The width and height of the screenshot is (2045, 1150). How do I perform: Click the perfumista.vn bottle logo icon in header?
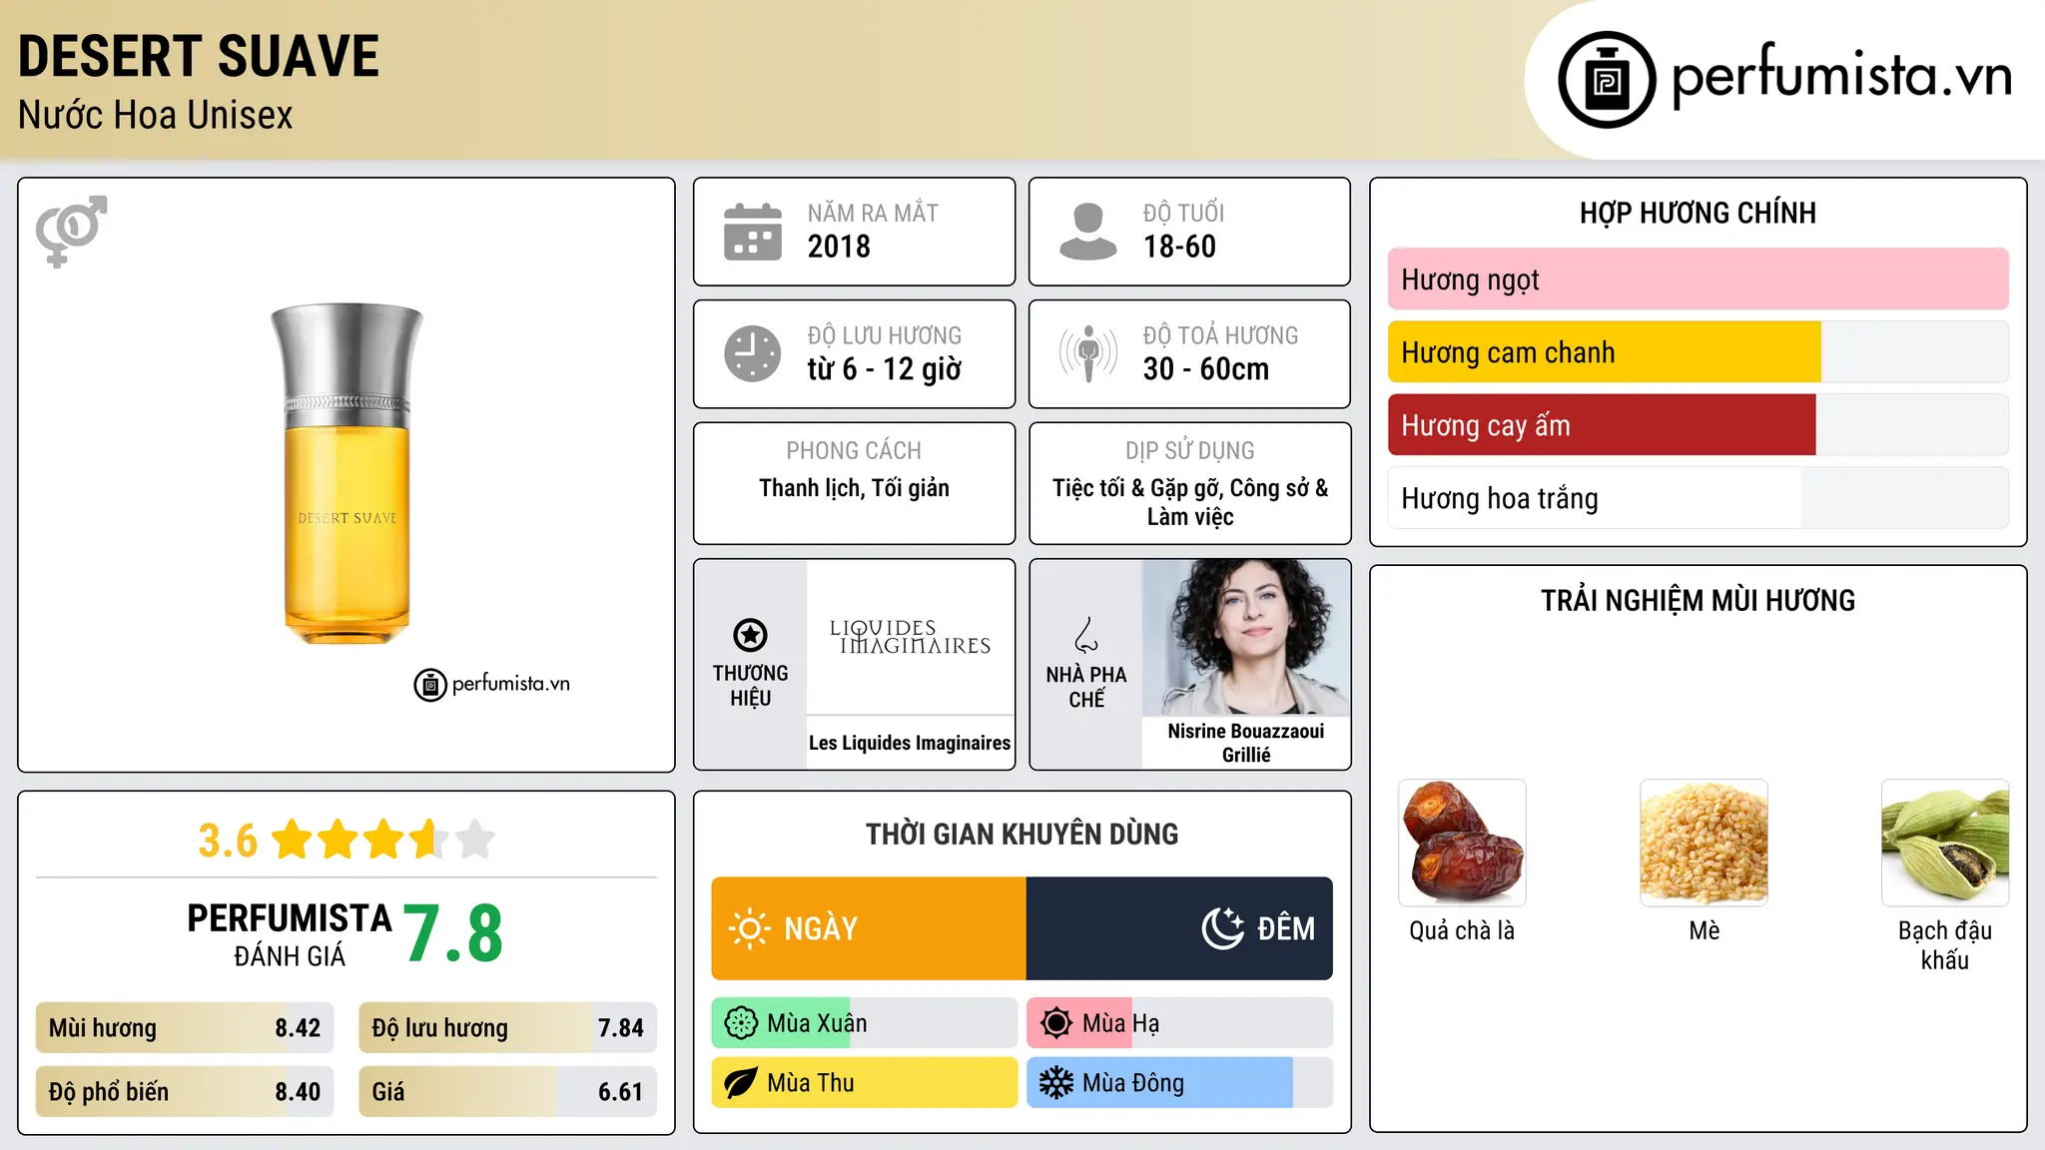[x=1607, y=80]
